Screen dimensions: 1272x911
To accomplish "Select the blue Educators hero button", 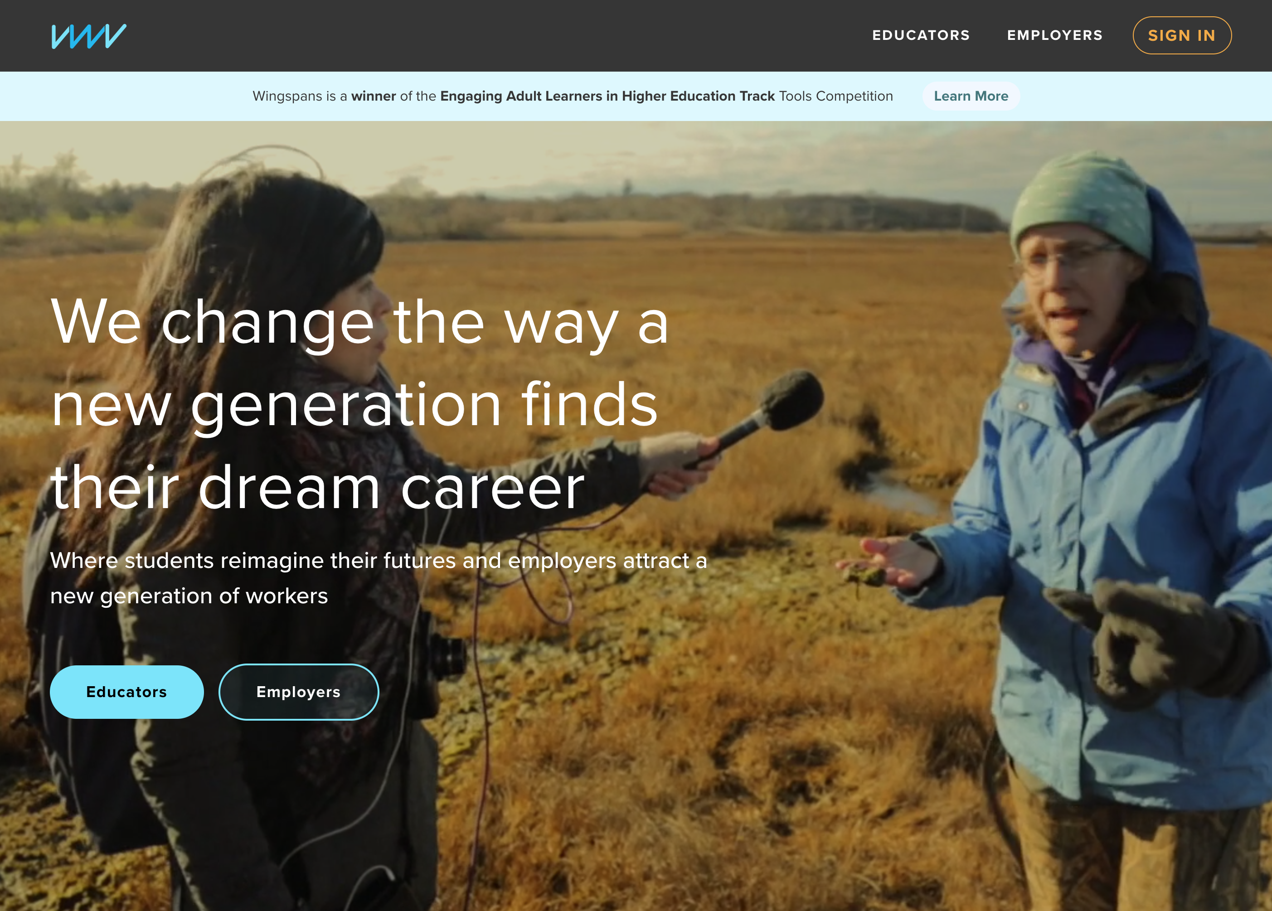I will (x=127, y=692).
